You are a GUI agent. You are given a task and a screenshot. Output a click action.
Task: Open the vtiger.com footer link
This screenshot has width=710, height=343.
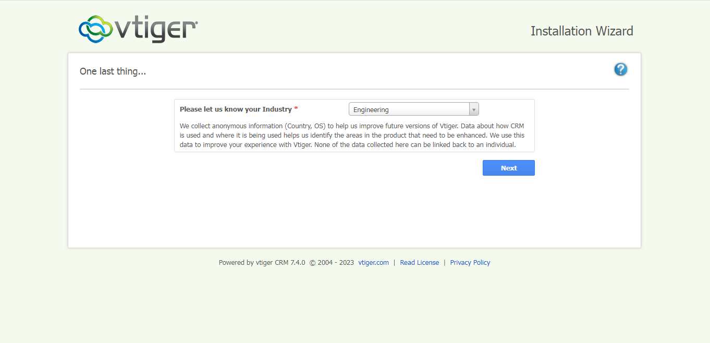373,263
